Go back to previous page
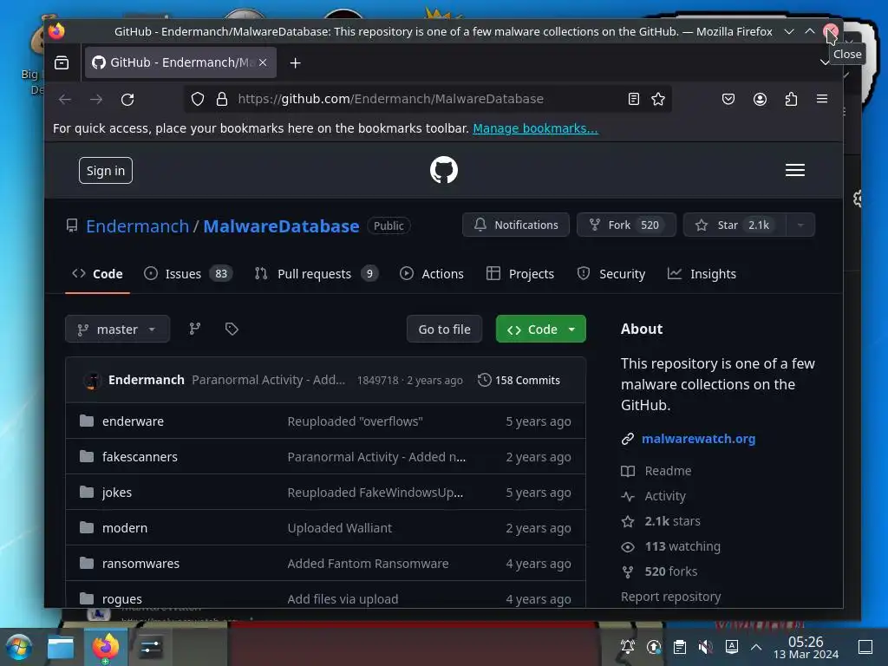This screenshot has width=888, height=666. pyautogui.click(x=64, y=99)
